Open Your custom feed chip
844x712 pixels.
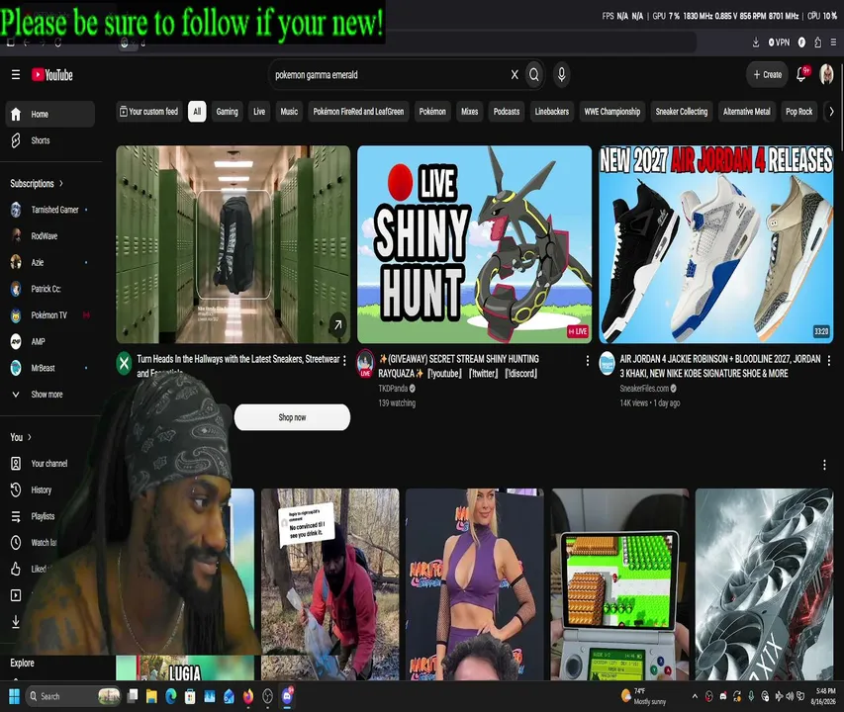148,112
